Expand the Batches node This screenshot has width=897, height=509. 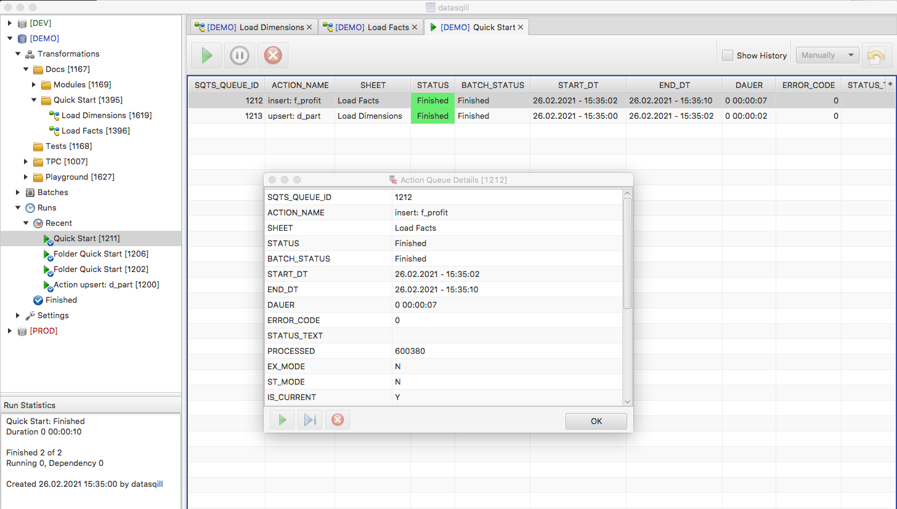point(18,192)
